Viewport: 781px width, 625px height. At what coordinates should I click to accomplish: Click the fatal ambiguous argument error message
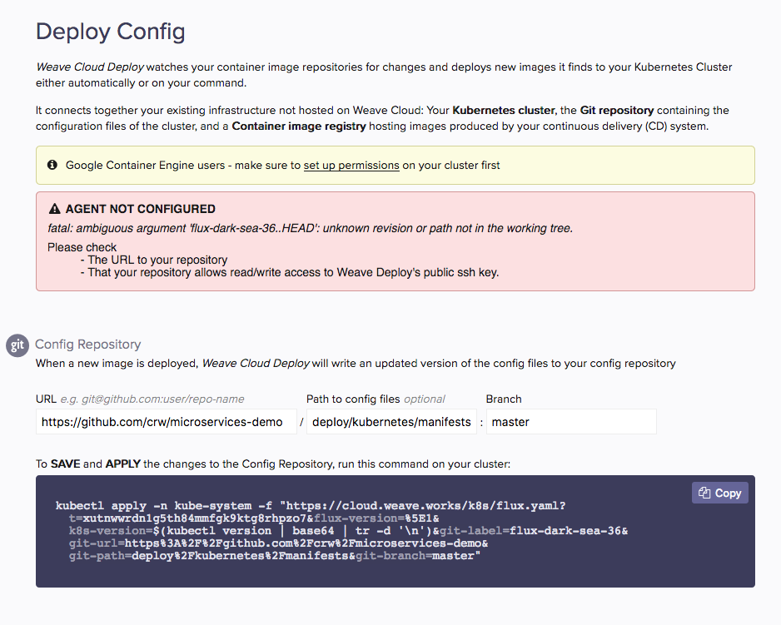pos(311,228)
